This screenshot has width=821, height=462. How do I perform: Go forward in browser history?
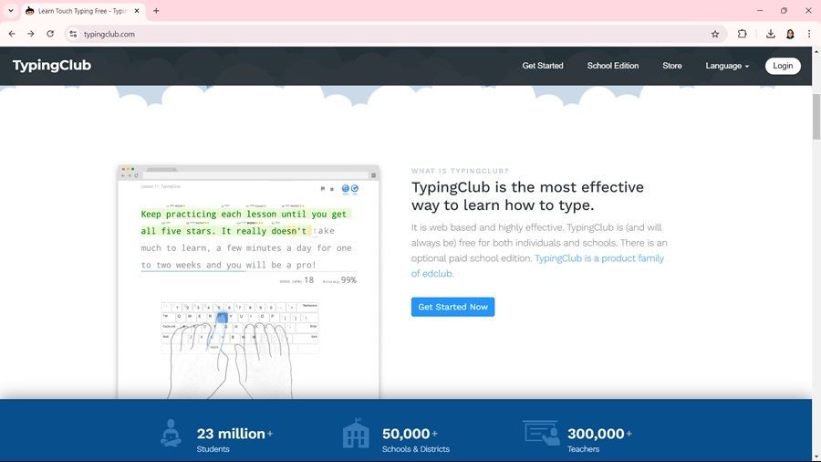click(31, 34)
